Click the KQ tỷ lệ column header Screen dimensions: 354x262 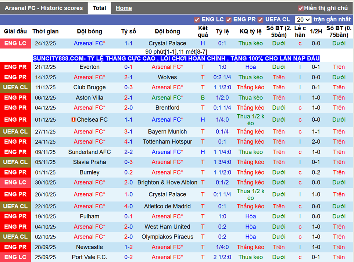[x=251, y=31]
